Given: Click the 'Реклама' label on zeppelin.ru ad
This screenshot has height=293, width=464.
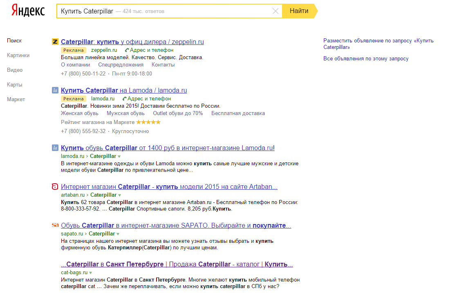Looking at the screenshot, I should [74, 50].
